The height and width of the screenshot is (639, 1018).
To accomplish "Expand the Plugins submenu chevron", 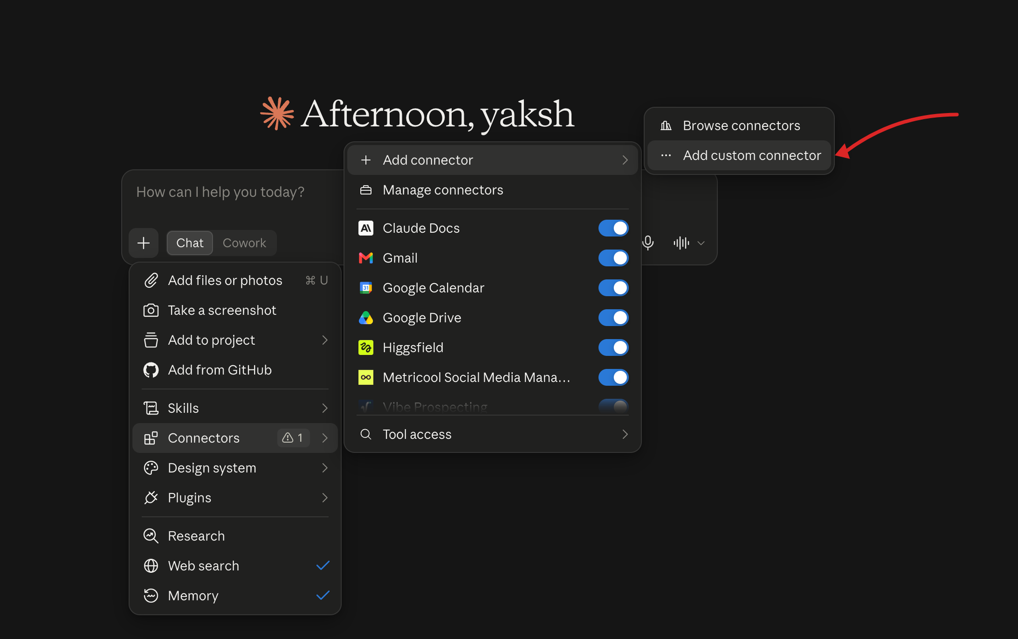I will click(325, 498).
